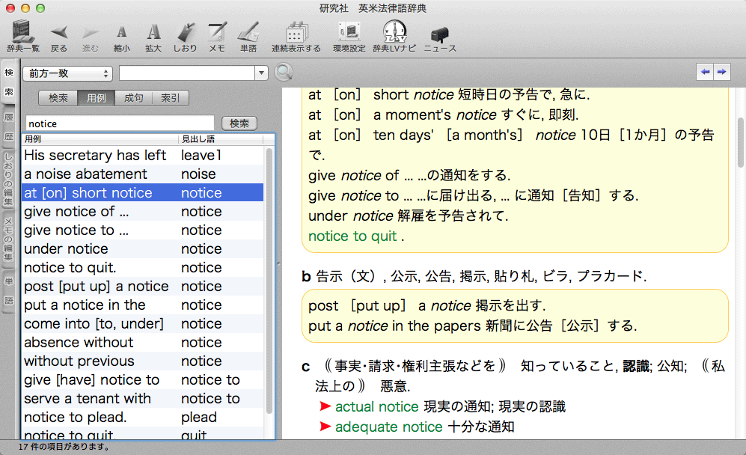Open the 履歴 side tab
This screenshot has width=746, height=455.
click(x=9, y=127)
